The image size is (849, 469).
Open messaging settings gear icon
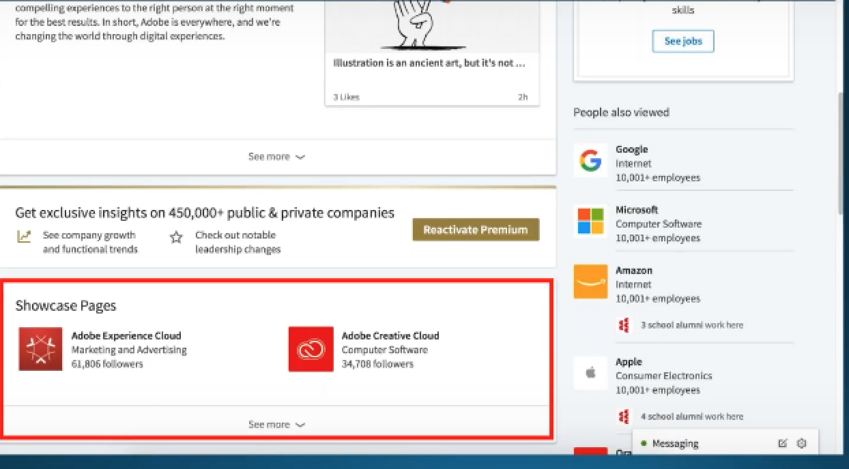(x=801, y=443)
